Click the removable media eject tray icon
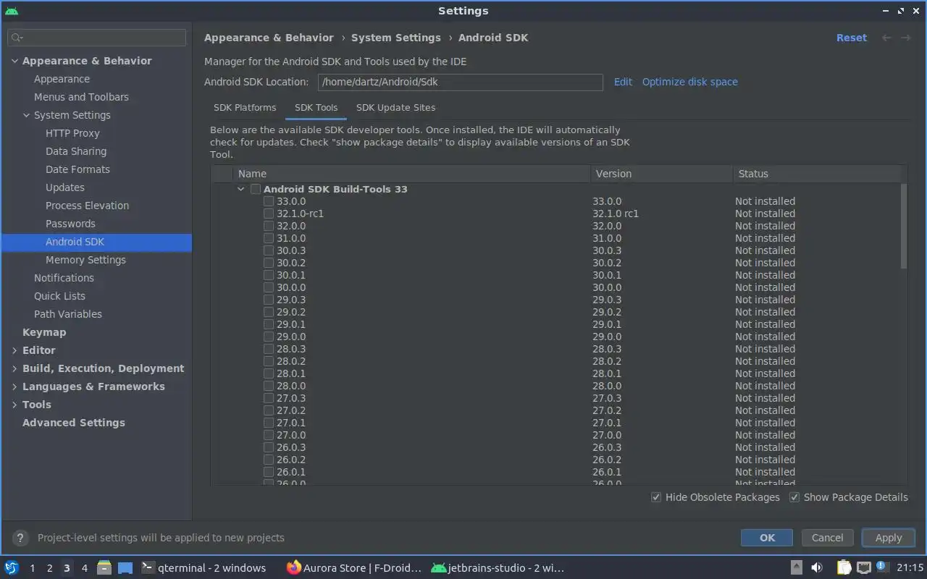This screenshot has width=927, height=579. coord(796,567)
